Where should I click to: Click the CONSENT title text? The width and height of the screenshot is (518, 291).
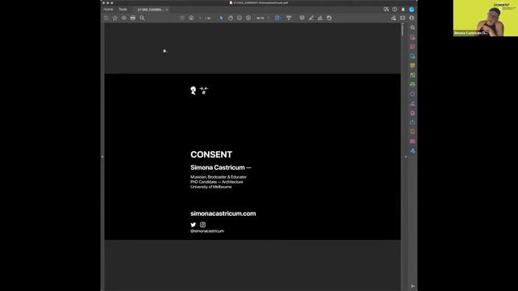pyautogui.click(x=211, y=154)
